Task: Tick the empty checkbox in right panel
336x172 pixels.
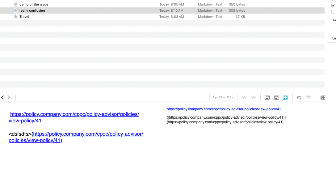Action: coord(333,12)
